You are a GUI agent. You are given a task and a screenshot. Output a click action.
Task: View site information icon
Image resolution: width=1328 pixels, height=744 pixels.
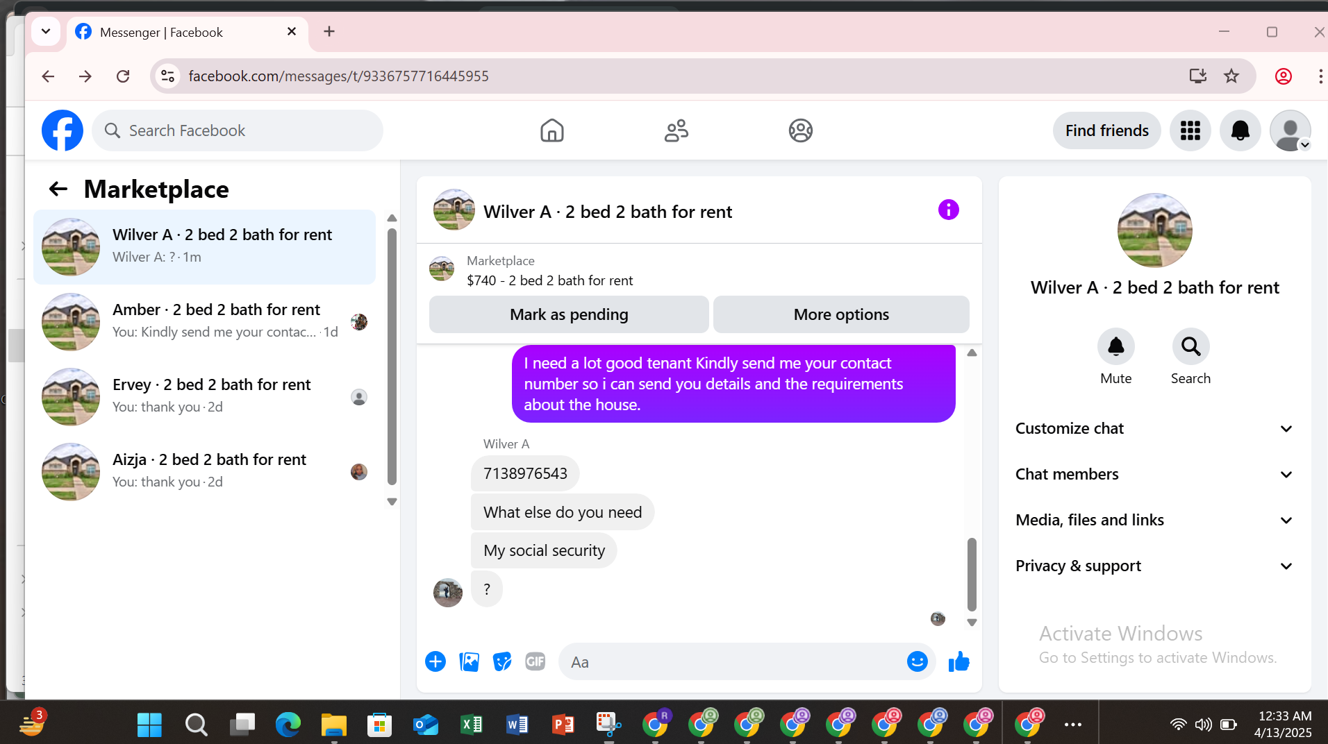[167, 76]
